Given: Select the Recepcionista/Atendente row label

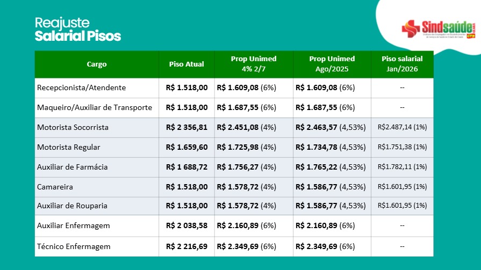Looking at the screenshot, I should tap(81, 87).
